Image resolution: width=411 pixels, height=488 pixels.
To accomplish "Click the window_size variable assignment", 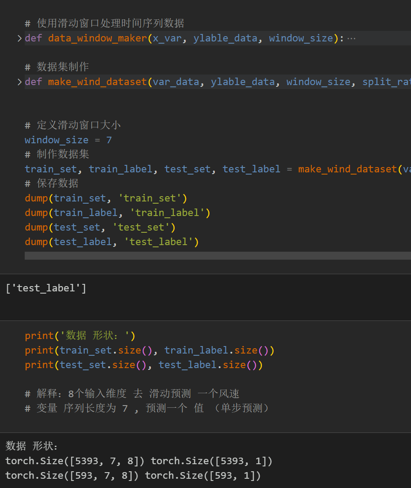I will click(x=56, y=140).
